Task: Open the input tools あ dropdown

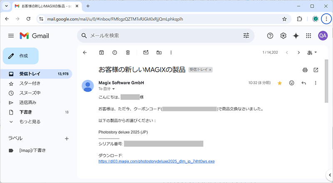Action: point(312,53)
